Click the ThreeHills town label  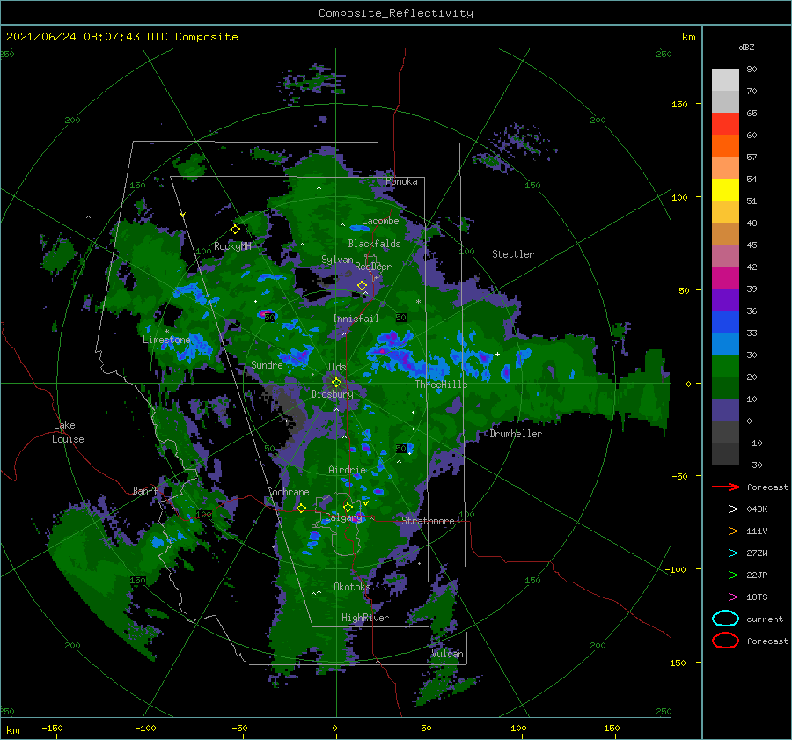coord(442,385)
